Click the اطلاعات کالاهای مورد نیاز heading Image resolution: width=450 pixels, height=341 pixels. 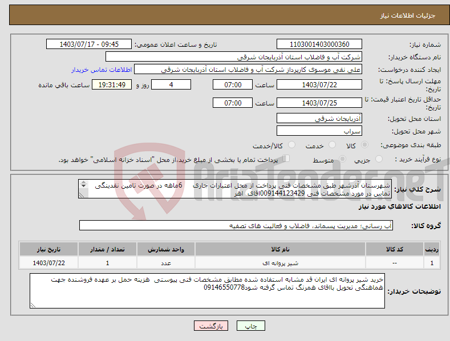(x=399, y=206)
